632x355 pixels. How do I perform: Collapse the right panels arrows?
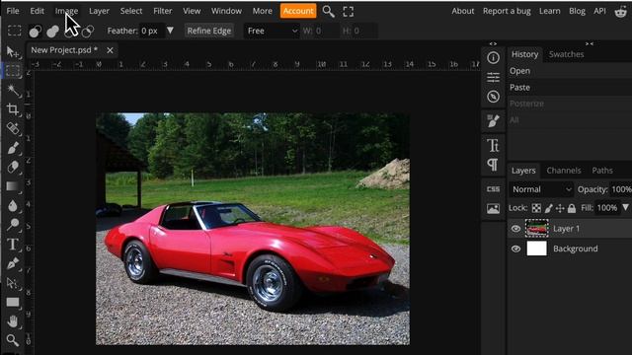coord(590,43)
